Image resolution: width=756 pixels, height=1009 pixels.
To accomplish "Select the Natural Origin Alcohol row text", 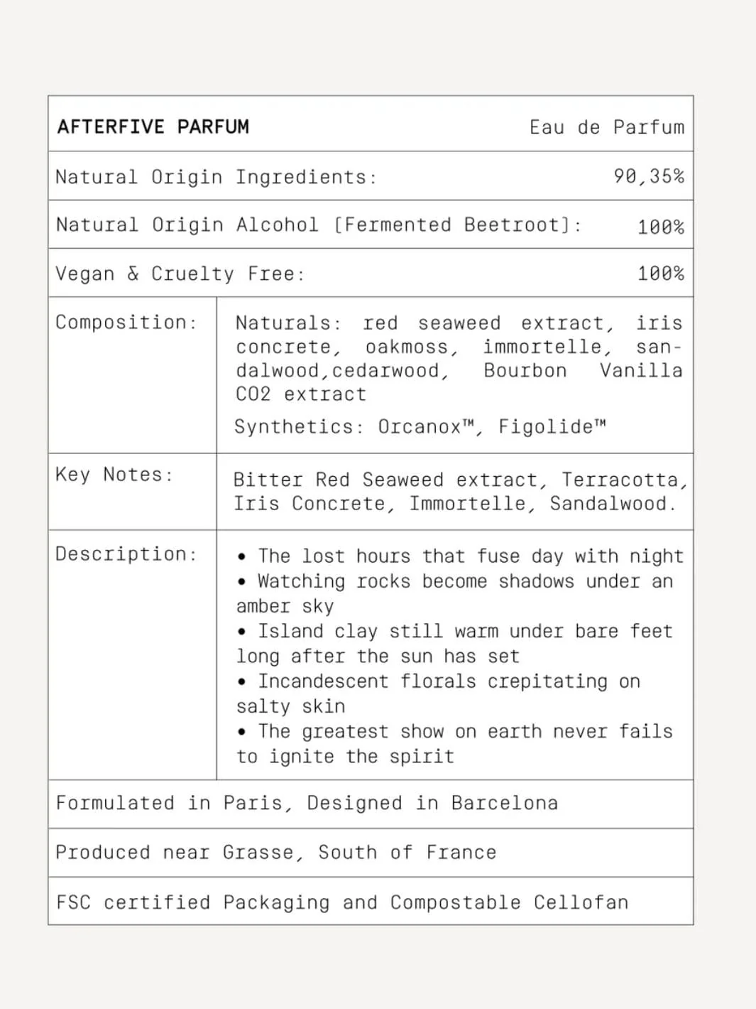I will click(319, 225).
